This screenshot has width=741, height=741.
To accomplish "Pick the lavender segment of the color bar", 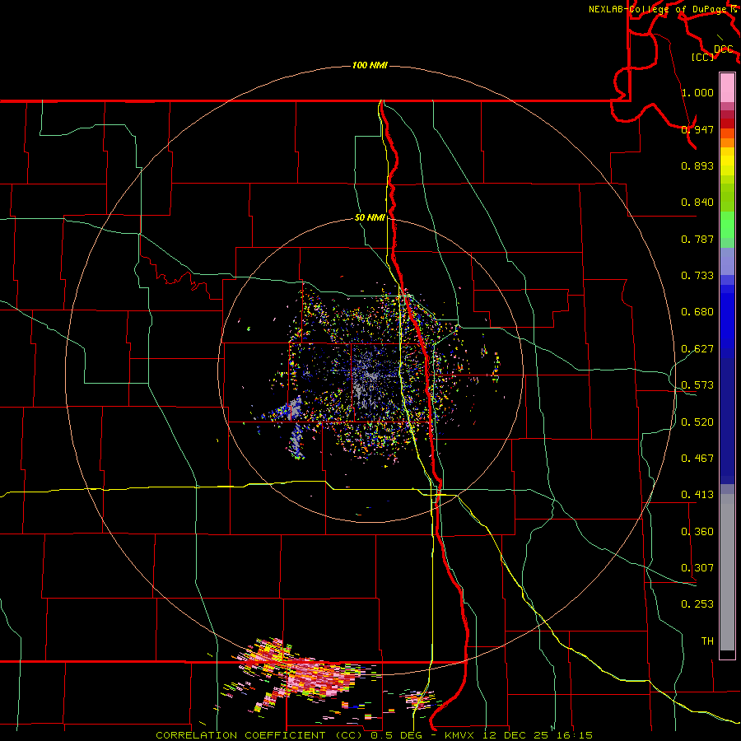I will coord(727,261).
